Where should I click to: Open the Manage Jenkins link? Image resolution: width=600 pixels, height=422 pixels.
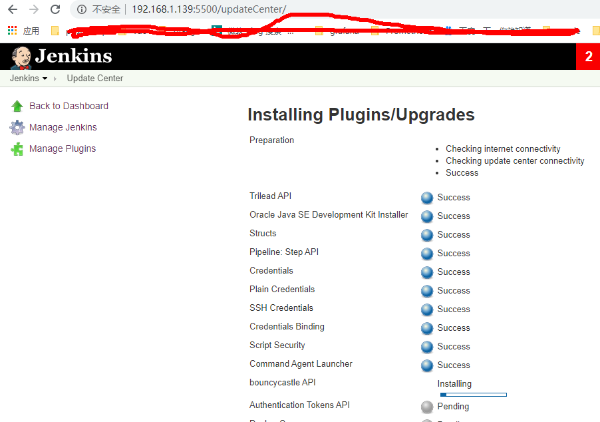(63, 127)
